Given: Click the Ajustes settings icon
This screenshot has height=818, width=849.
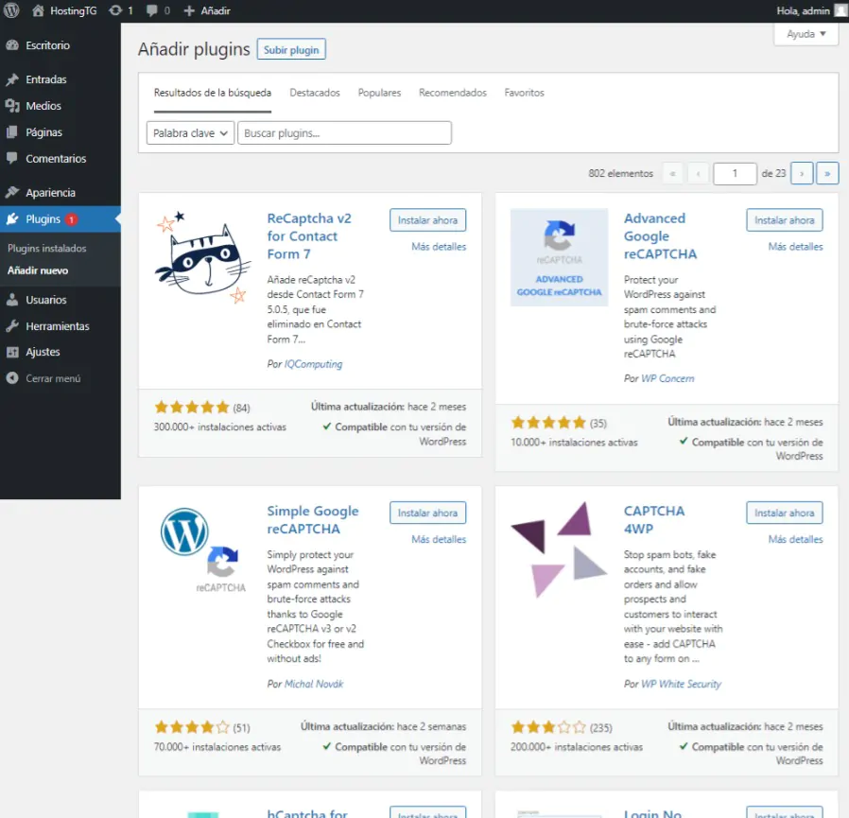Looking at the screenshot, I should (x=12, y=352).
